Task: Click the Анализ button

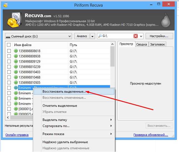Action: [82, 36]
